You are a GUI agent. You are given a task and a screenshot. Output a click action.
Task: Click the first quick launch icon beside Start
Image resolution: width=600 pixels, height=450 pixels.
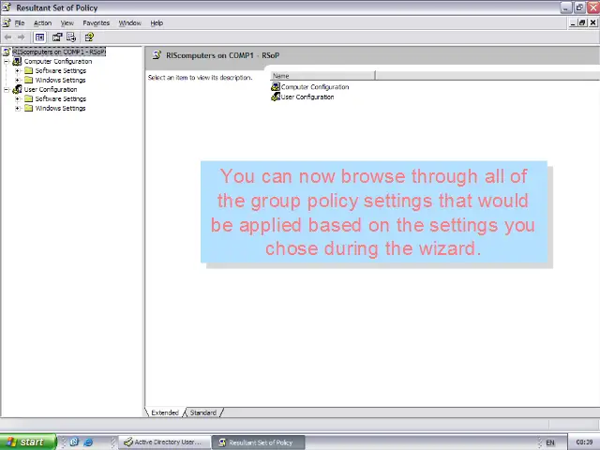tap(74, 442)
